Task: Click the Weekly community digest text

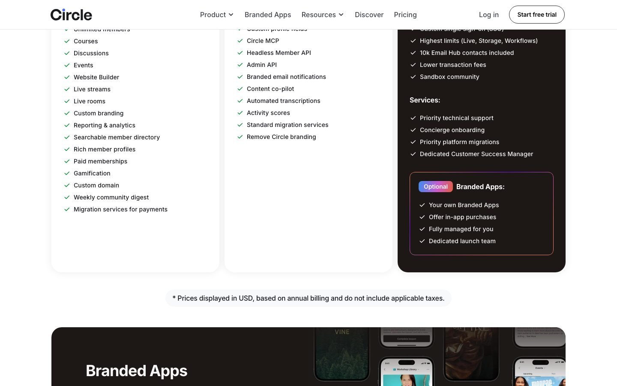Action: (x=111, y=197)
